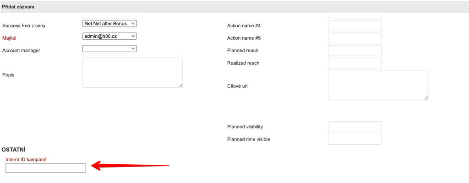Expand the empty Account manager dropdown
This screenshot has height=183, width=469.
point(109,48)
